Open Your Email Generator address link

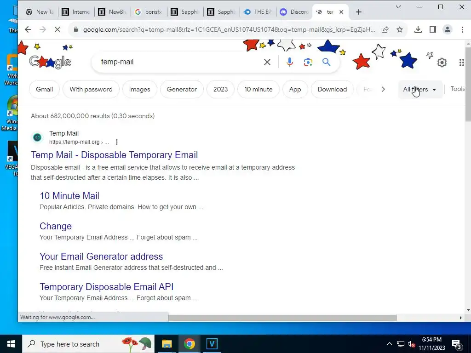pyautogui.click(x=101, y=256)
